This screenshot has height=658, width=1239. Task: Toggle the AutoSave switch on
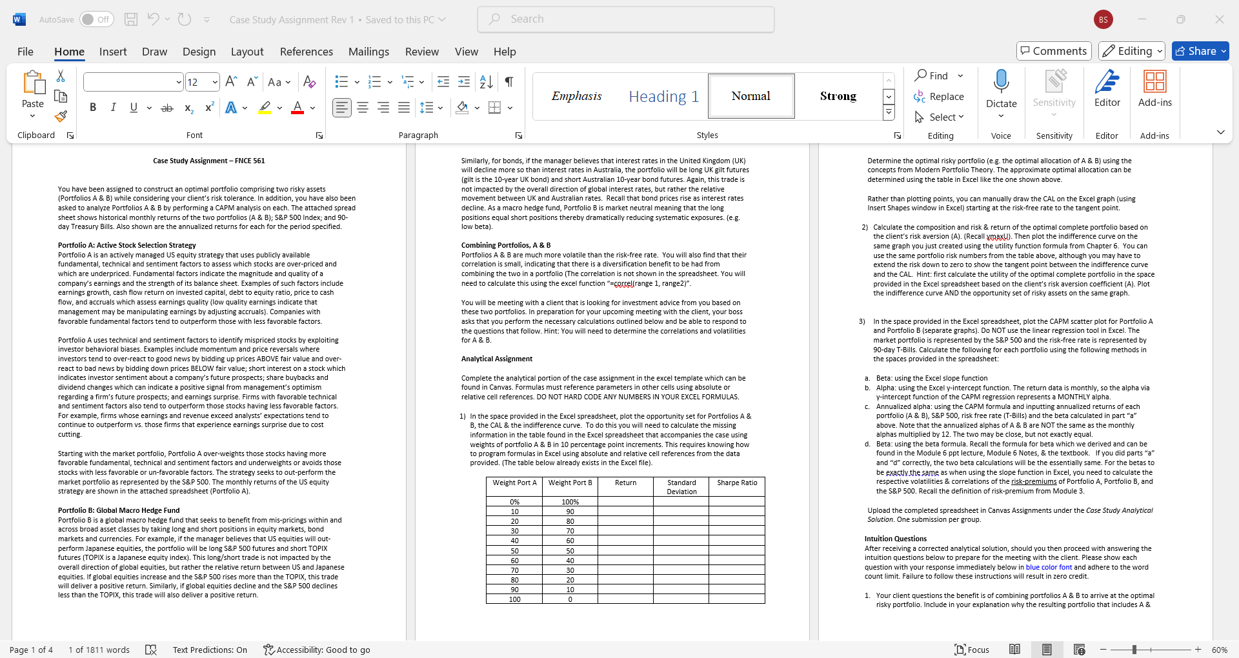pos(96,19)
